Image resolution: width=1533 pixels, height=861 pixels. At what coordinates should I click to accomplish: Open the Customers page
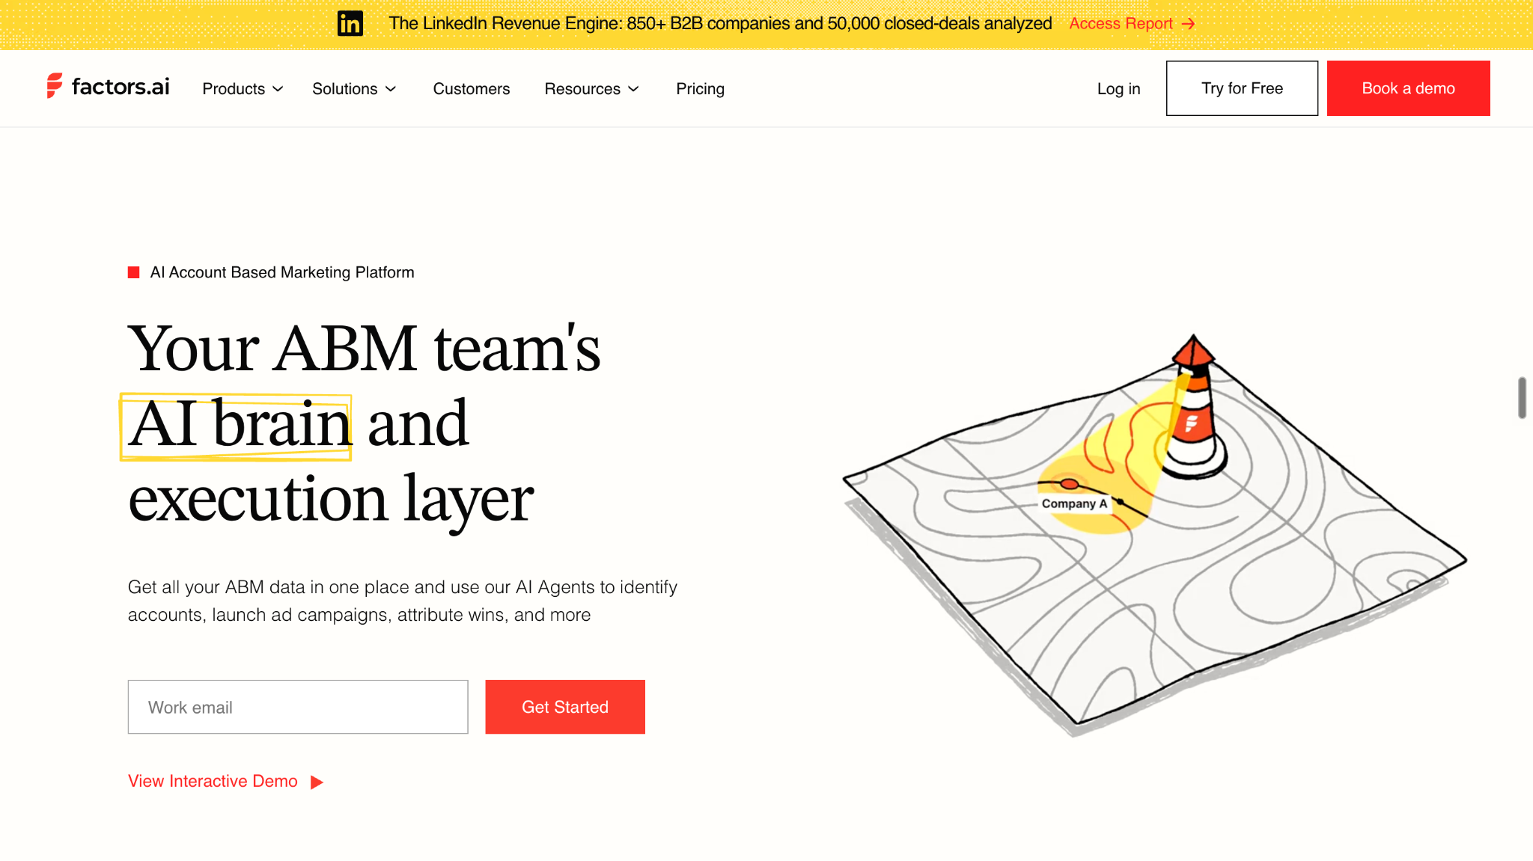pos(472,88)
